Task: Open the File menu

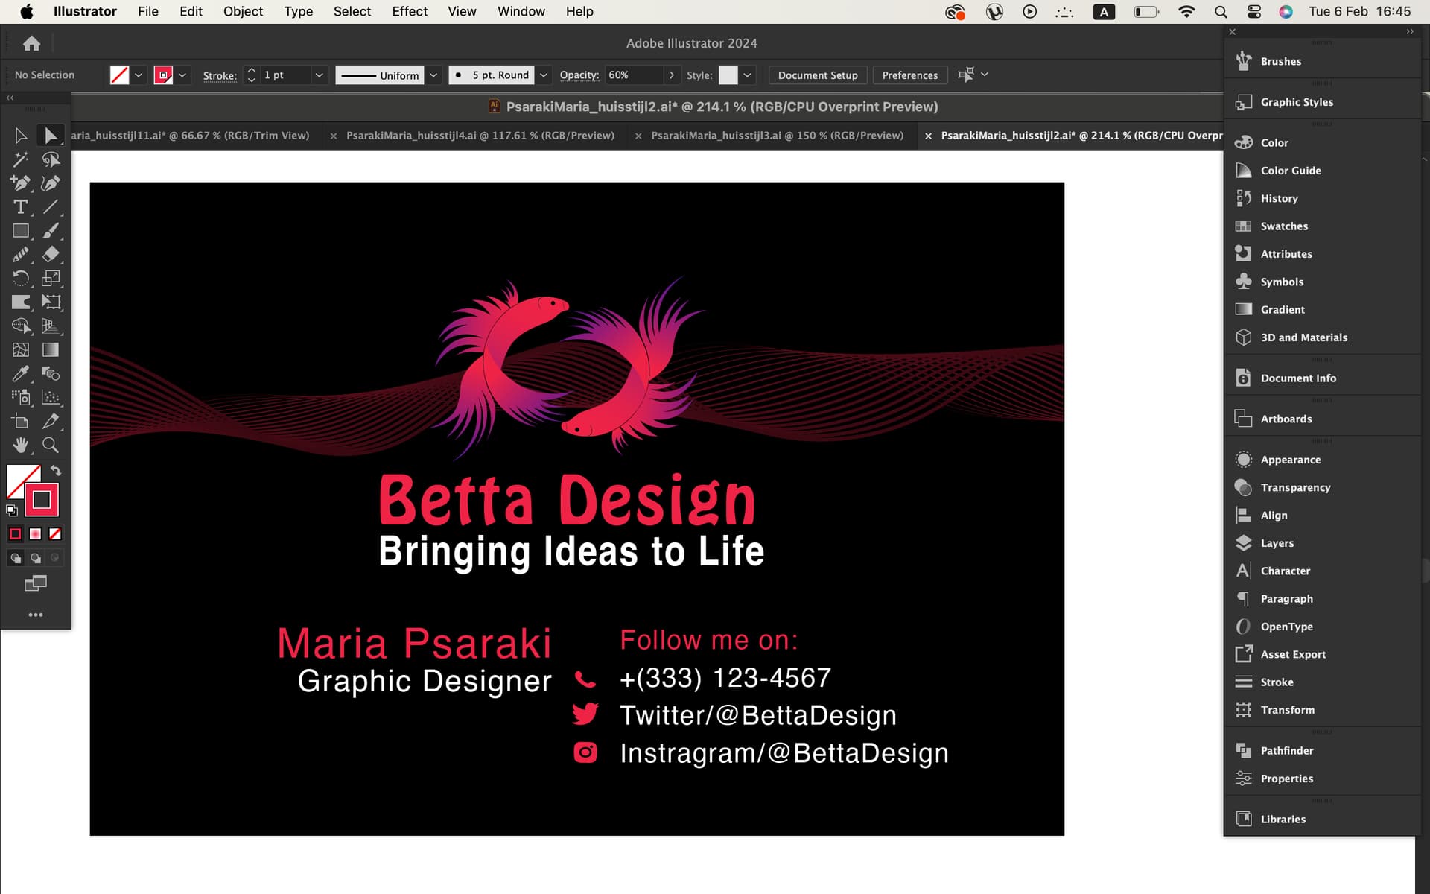Action: [x=148, y=11]
